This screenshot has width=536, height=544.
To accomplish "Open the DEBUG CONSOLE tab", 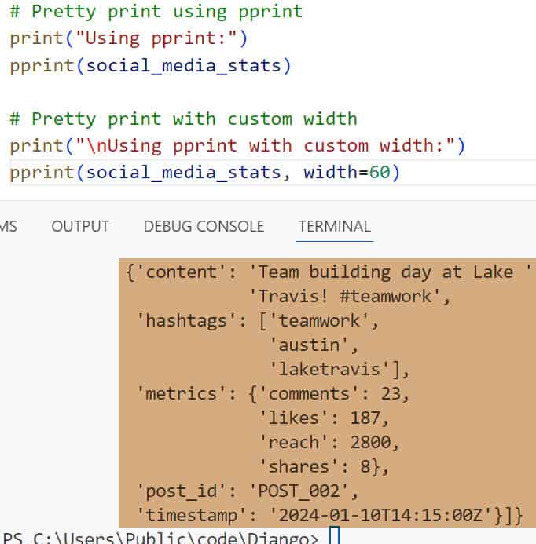I will pos(204,226).
